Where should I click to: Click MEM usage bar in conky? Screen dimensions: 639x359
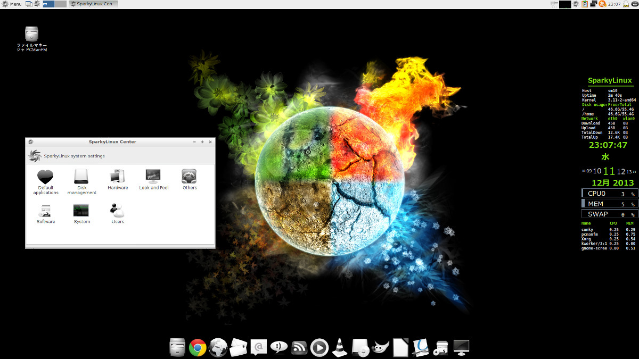click(609, 204)
